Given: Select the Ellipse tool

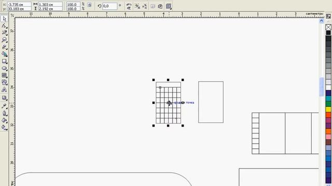Looking at the screenshot, I should point(4,68).
